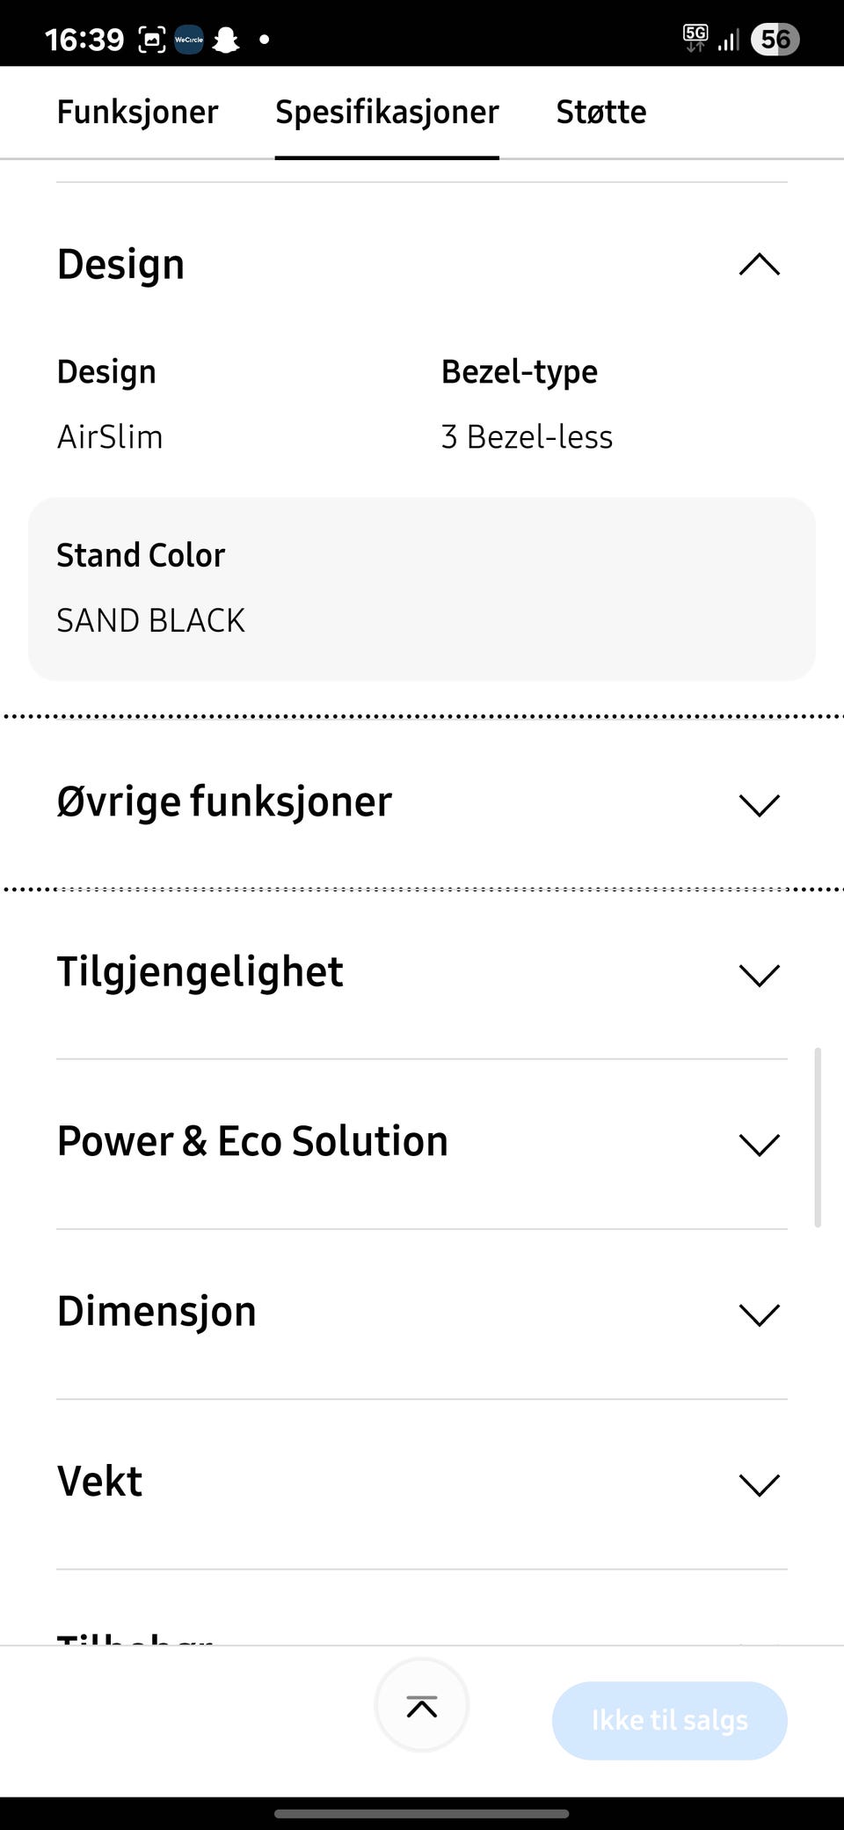Select the Spesifikasjoner tab
The height and width of the screenshot is (1830, 844).
387,113
